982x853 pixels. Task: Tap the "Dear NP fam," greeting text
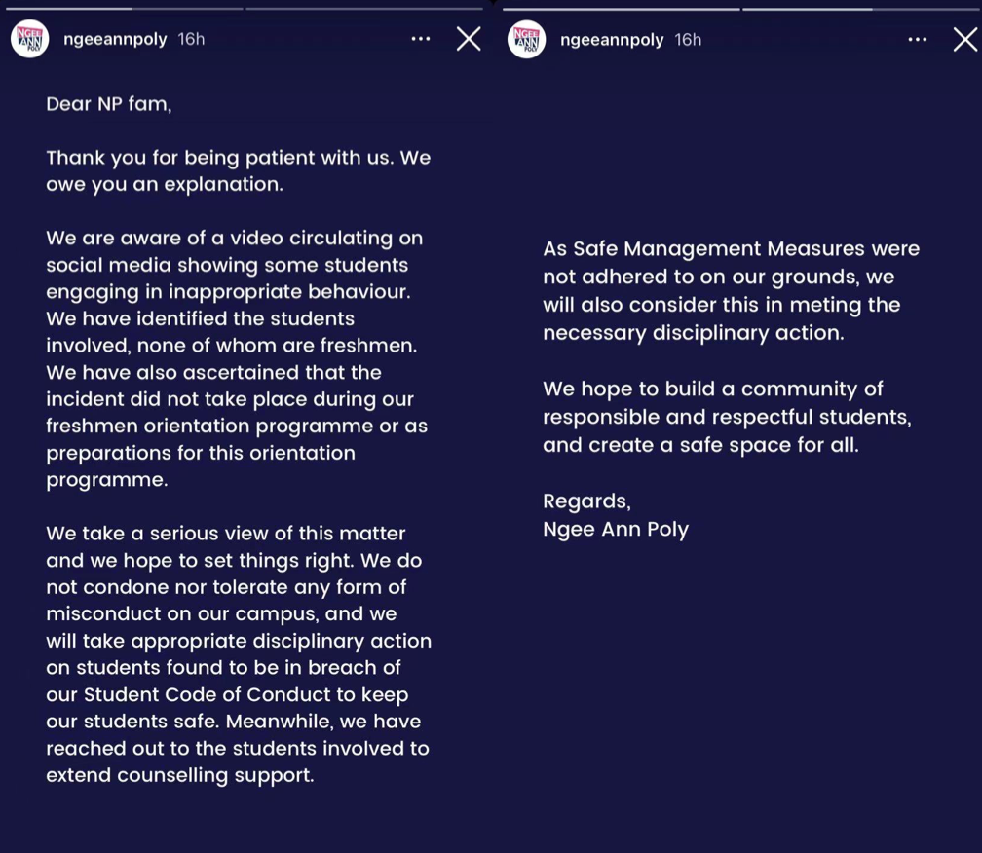point(108,104)
